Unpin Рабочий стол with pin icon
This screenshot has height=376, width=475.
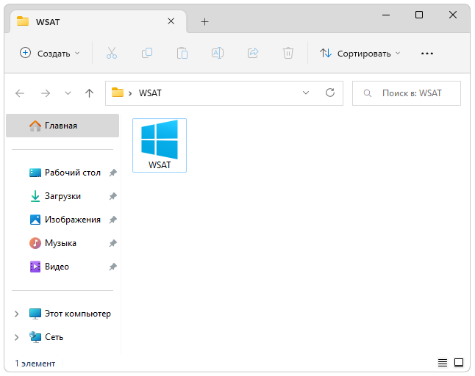pos(113,173)
